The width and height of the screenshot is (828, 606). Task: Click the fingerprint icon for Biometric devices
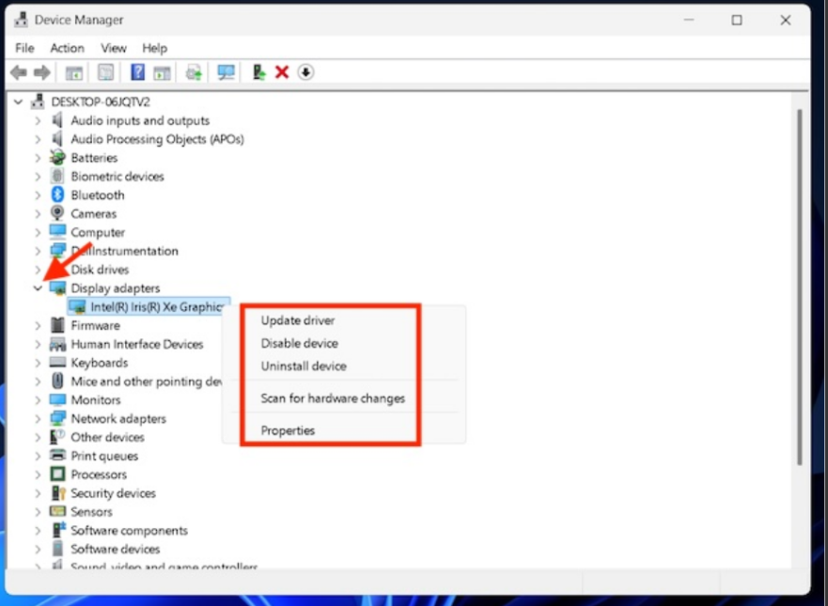coord(57,176)
